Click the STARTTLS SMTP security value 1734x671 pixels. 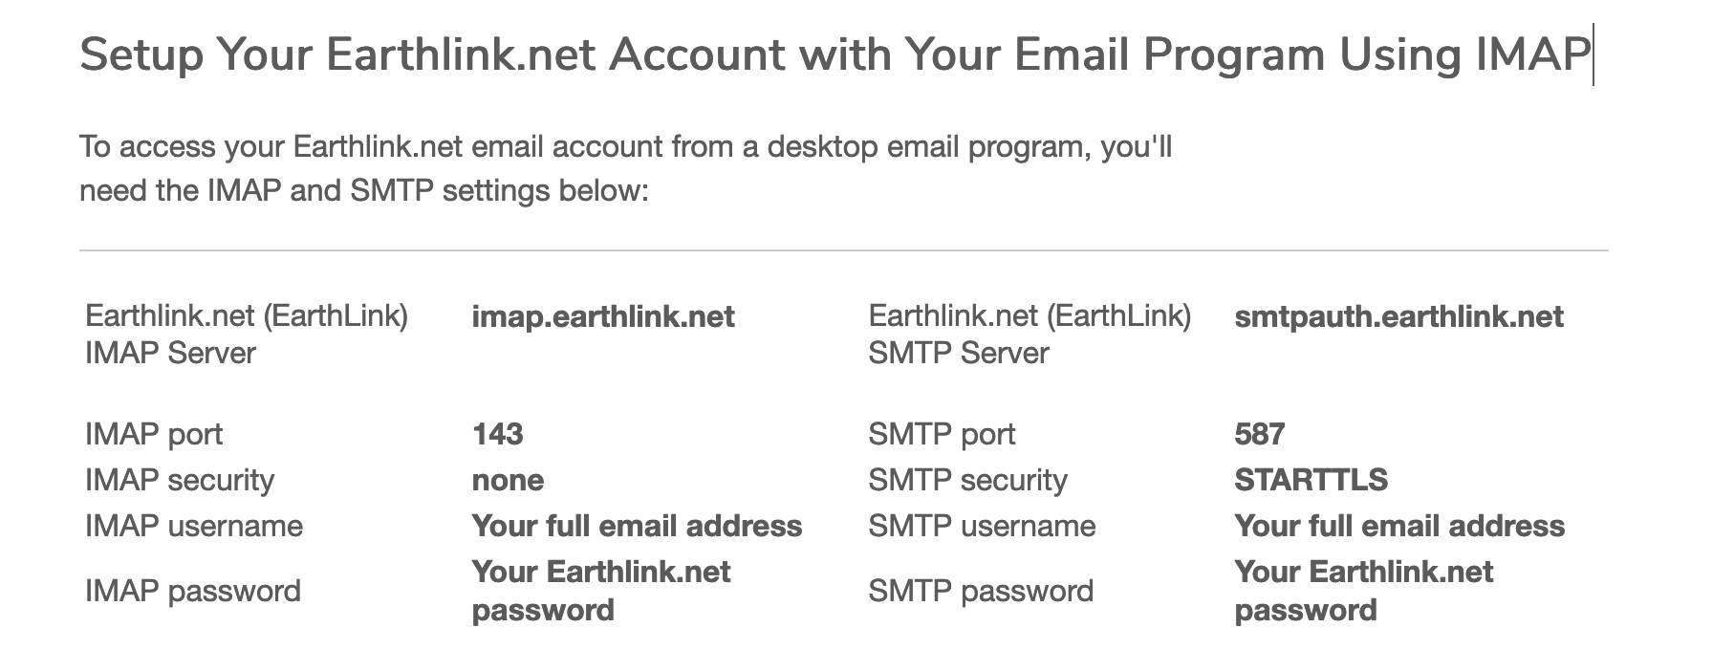pos(1311,480)
